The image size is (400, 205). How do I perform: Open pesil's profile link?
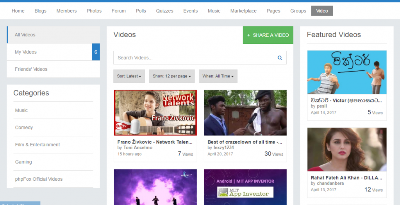322,106
